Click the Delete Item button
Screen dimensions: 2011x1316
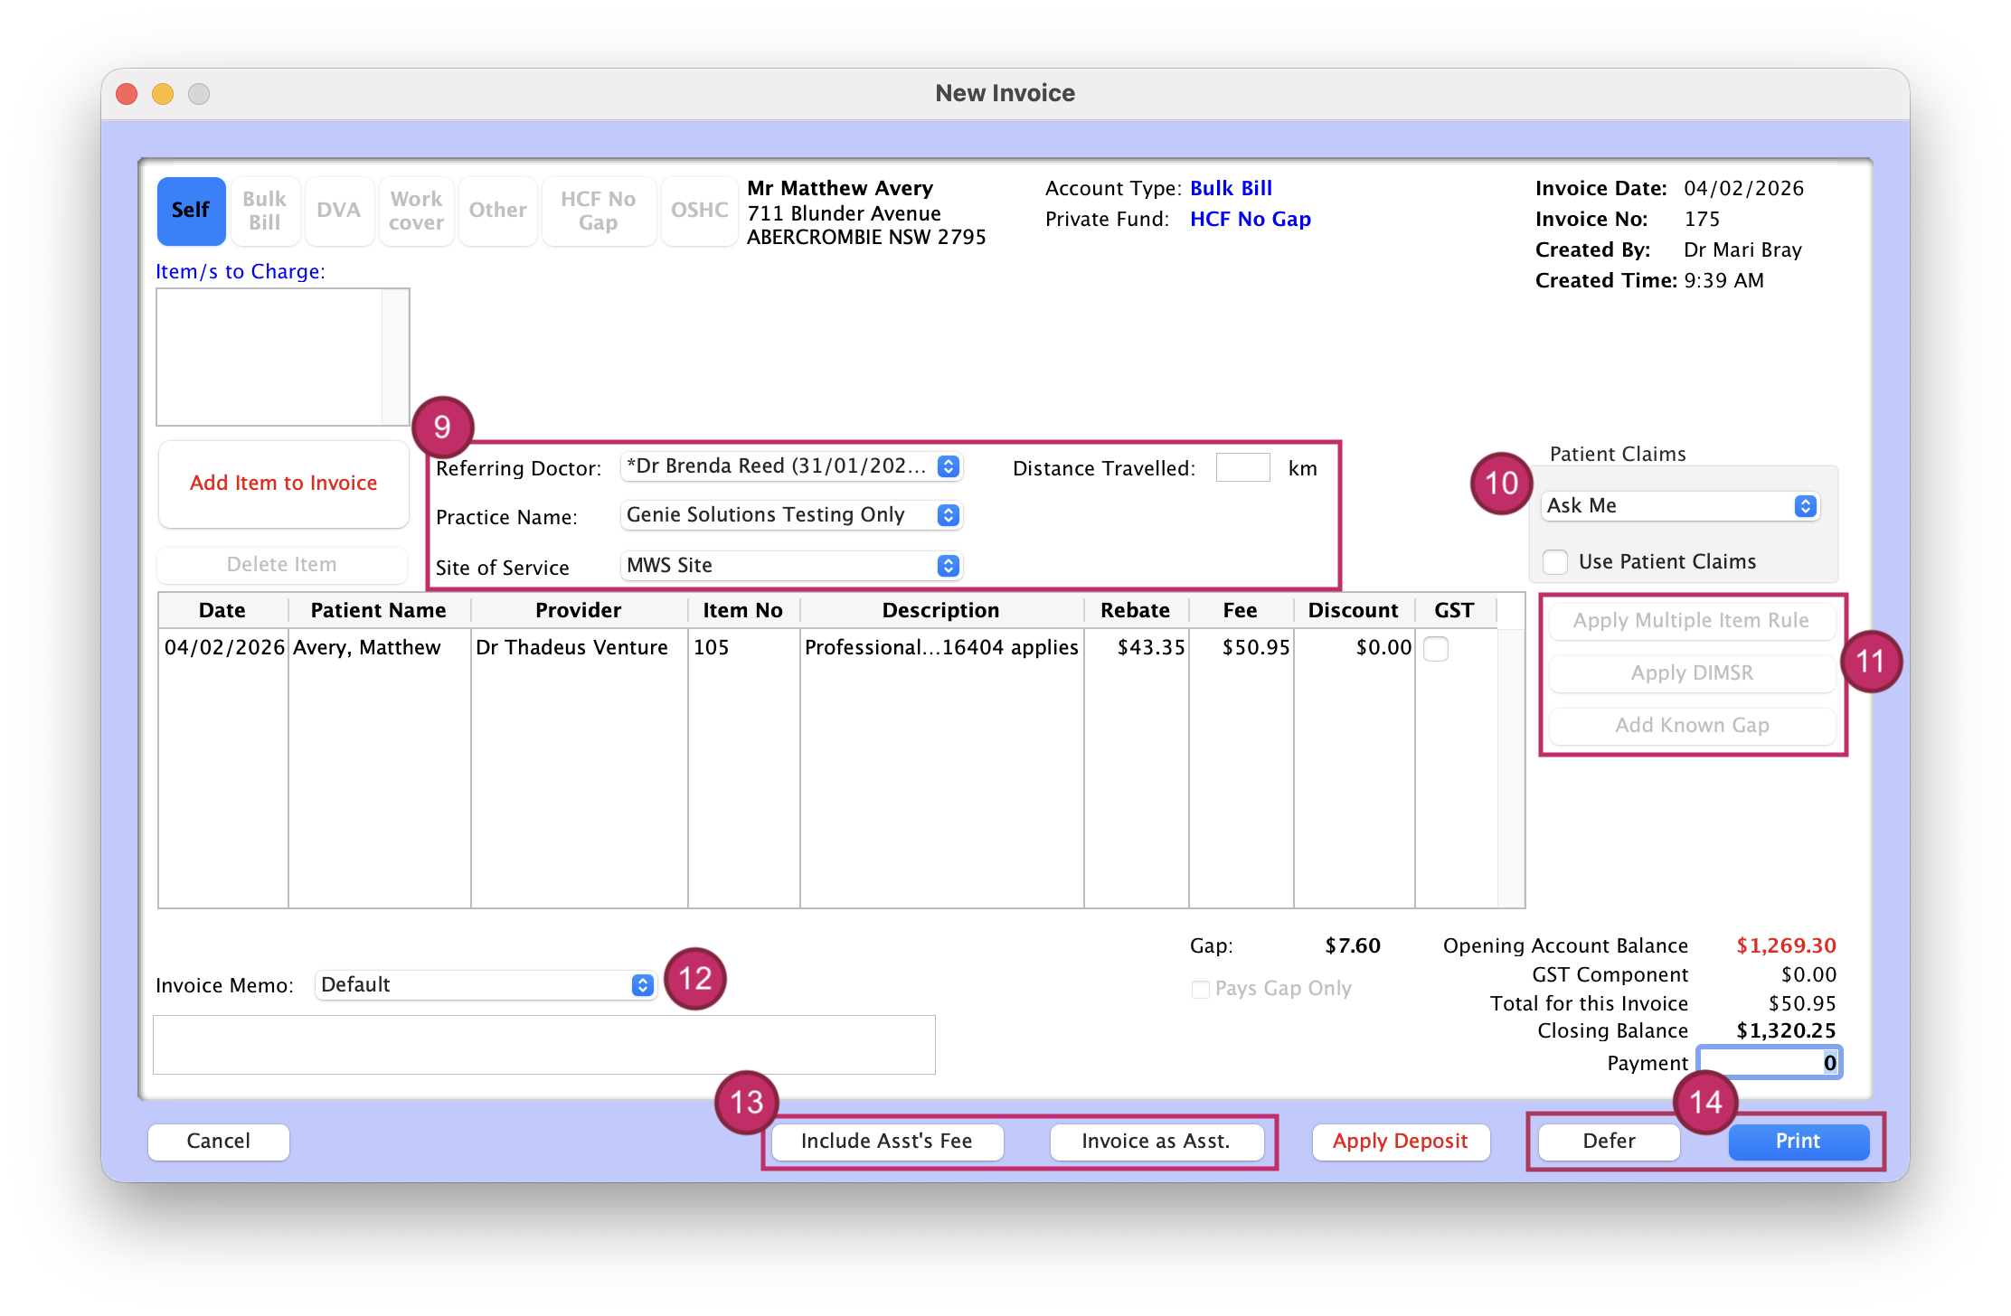[281, 565]
